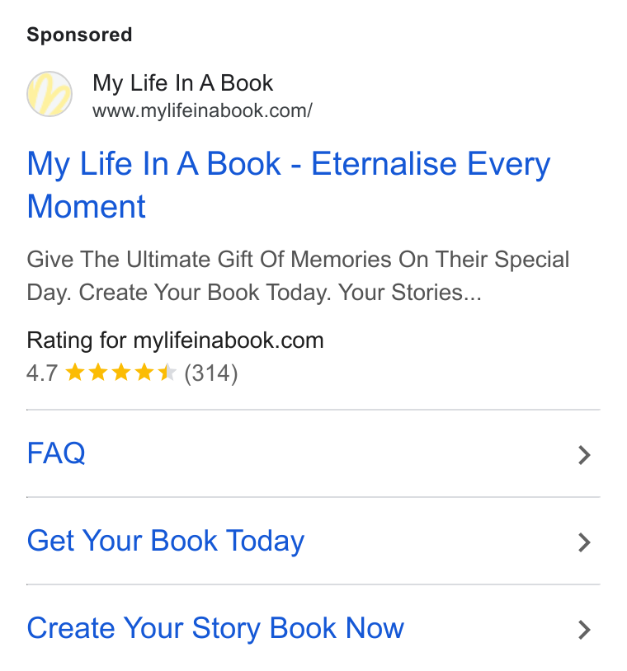Click the half-filled fifth rating star
Screen dimensions: 627x671
pyautogui.click(x=167, y=372)
